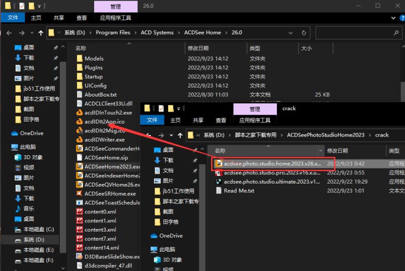The width and height of the screenshot is (405, 271).
Task: Open recent locations dropdown in crack window
Action: (171, 135)
